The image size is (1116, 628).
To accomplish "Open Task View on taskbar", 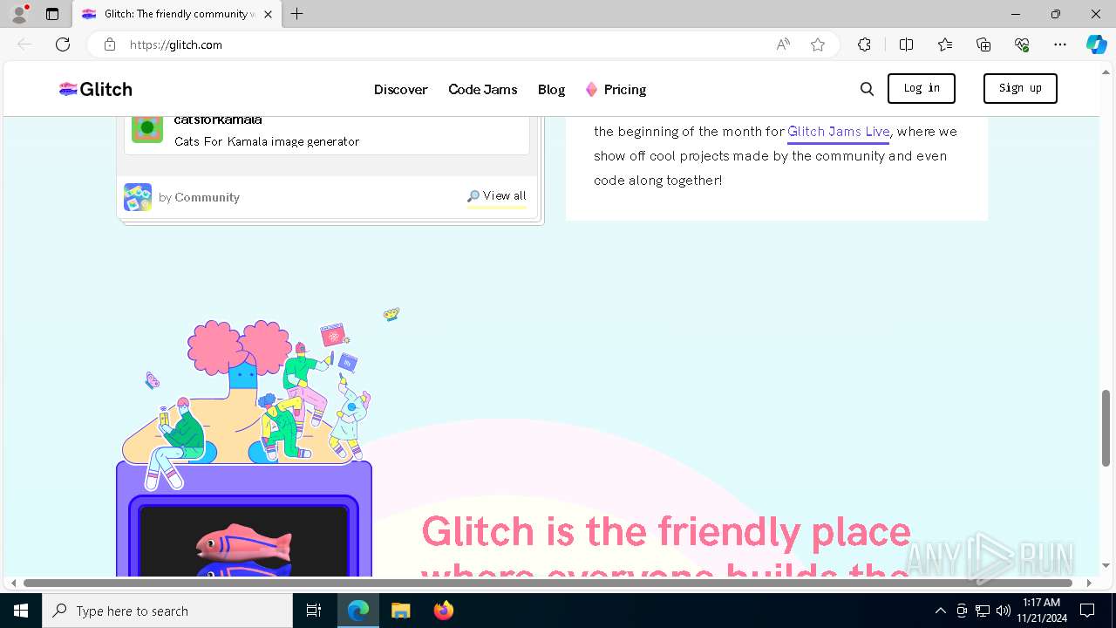I will pyautogui.click(x=314, y=611).
